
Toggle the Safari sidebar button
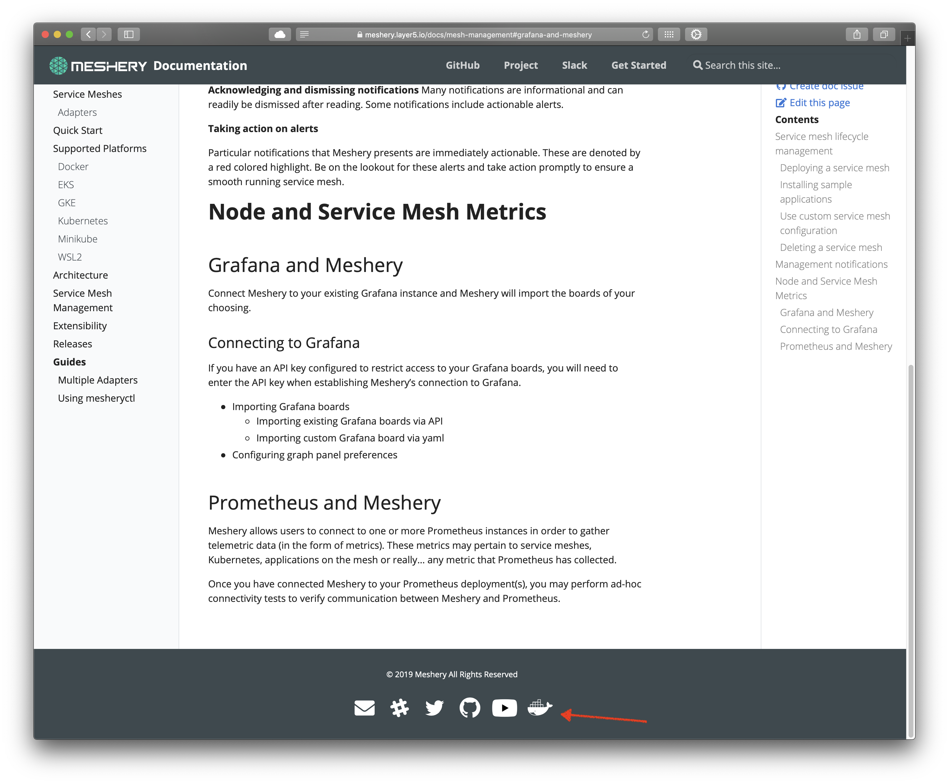128,34
